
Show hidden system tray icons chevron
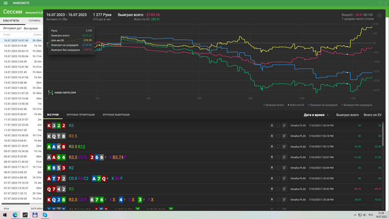tap(355, 215)
